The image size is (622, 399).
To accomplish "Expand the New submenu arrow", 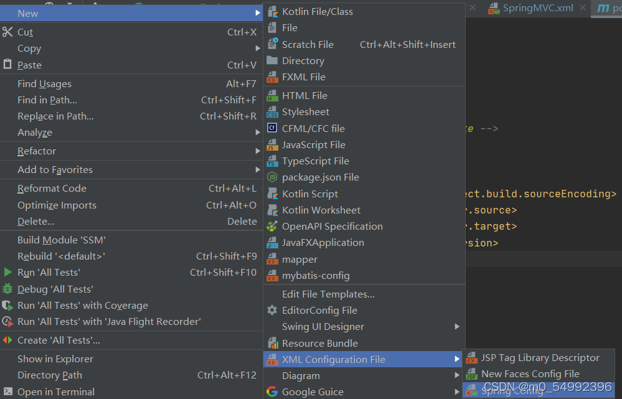I will [x=258, y=13].
